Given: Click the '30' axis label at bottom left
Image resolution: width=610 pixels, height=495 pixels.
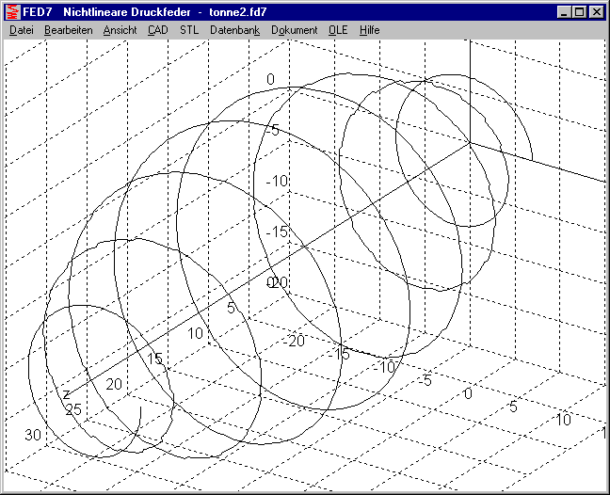Looking at the screenshot, I should (x=33, y=435).
